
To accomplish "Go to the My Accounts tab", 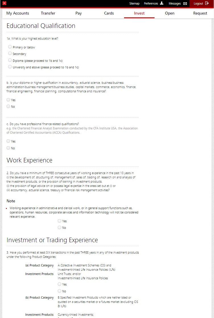I will 18,13.
